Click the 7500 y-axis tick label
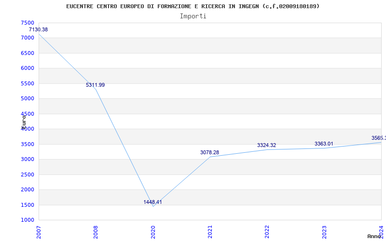The image size is (386, 241). click(x=28, y=23)
